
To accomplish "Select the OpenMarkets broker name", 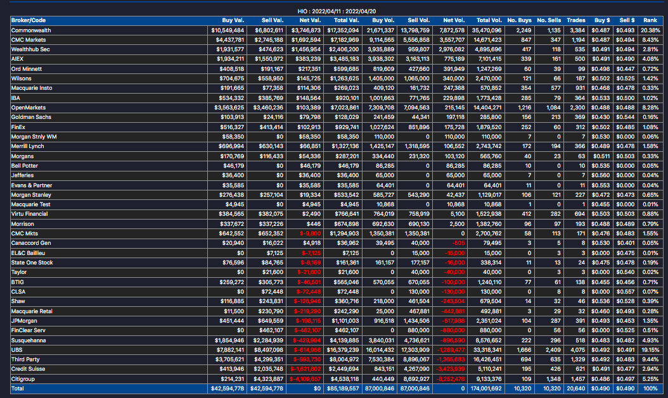I will [28, 108].
